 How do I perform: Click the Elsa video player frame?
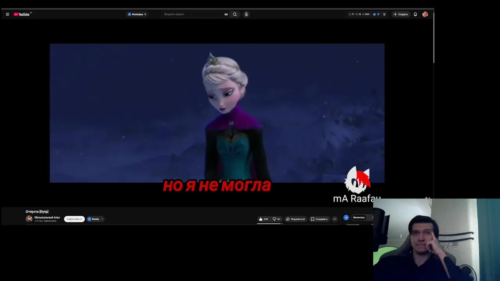pyautogui.click(x=217, y=113)
